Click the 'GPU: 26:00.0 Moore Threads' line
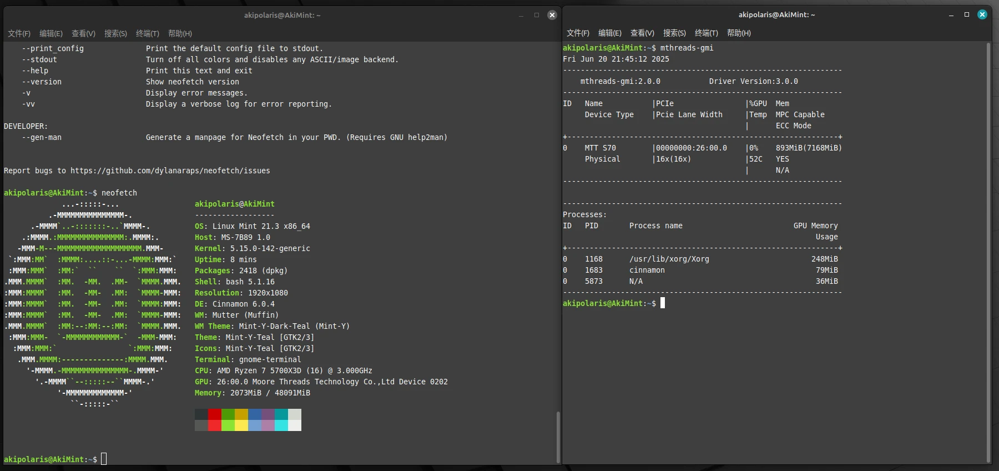Image resolution: width=999 pixels, height=471 pixels. point(321,382)
